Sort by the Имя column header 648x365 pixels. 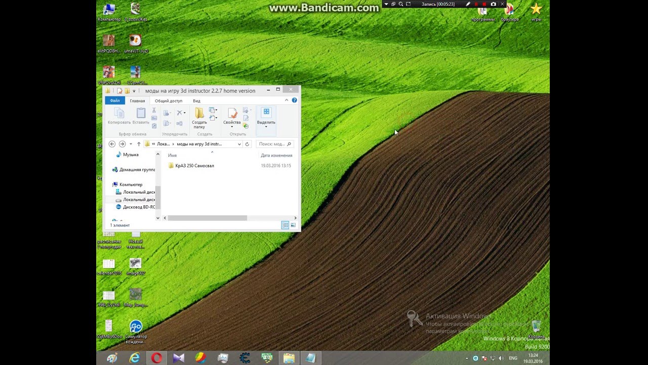click(x=172, y=155)
